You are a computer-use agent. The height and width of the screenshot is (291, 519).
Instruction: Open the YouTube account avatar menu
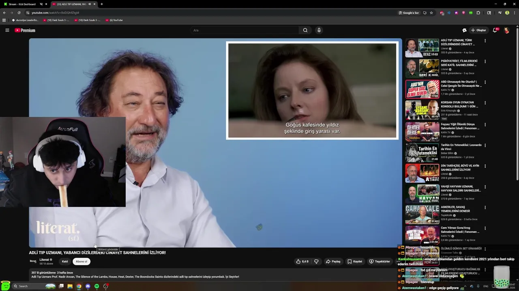[506, 30]
